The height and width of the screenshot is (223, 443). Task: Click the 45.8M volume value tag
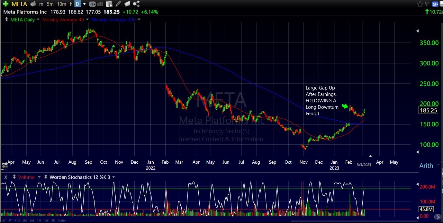tap(427, 210)
